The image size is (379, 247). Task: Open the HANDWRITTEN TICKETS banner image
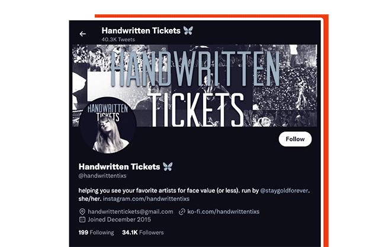coord(195,85)
